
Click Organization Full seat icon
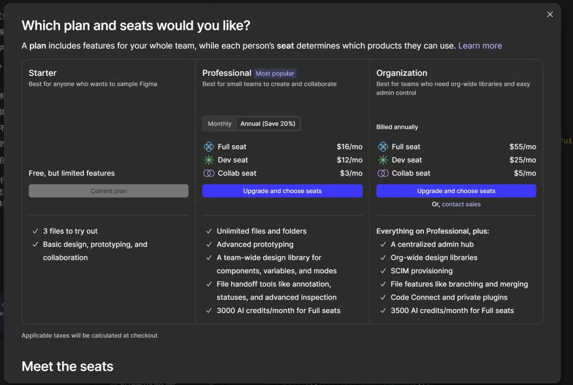pyautogui.click(x=383, y=147)
